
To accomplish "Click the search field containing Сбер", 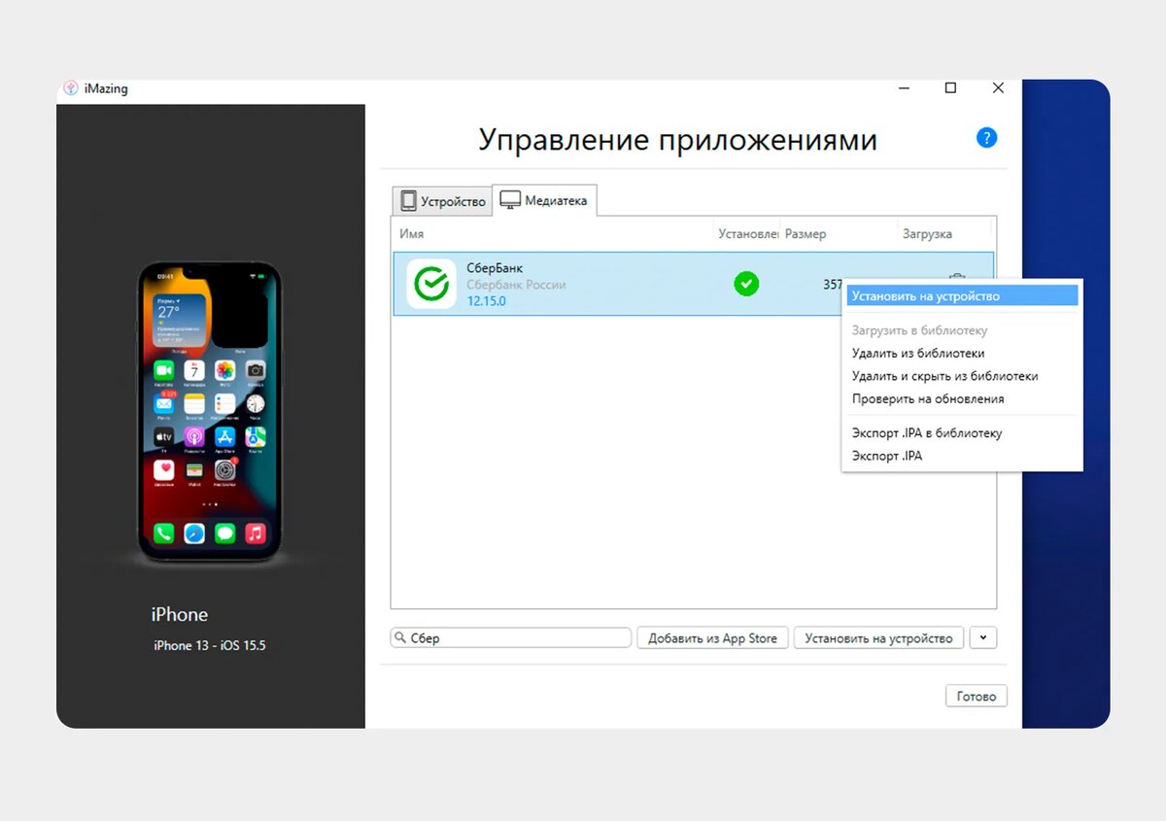I will [x=511, y=638].
